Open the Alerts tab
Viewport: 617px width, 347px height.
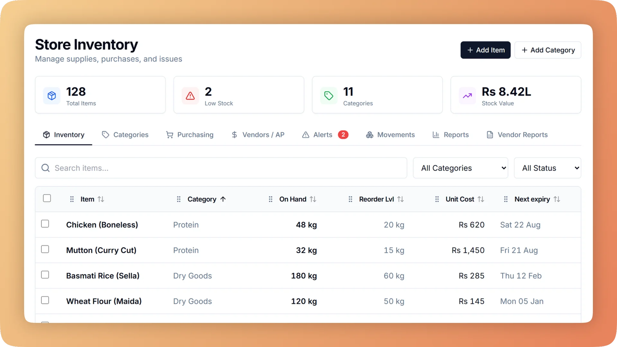[325, 135]
